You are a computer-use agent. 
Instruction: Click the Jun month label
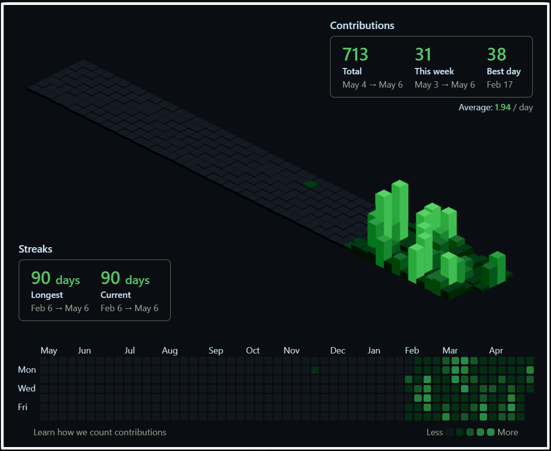point(84,351)
